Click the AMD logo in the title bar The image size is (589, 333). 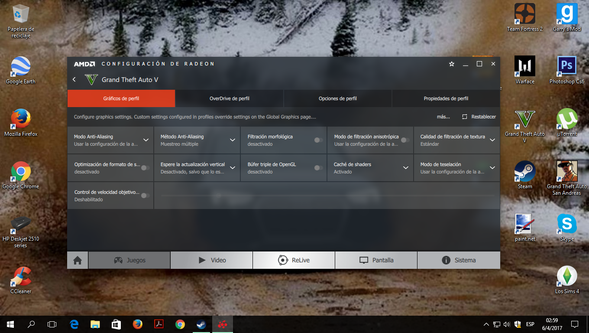84,64
